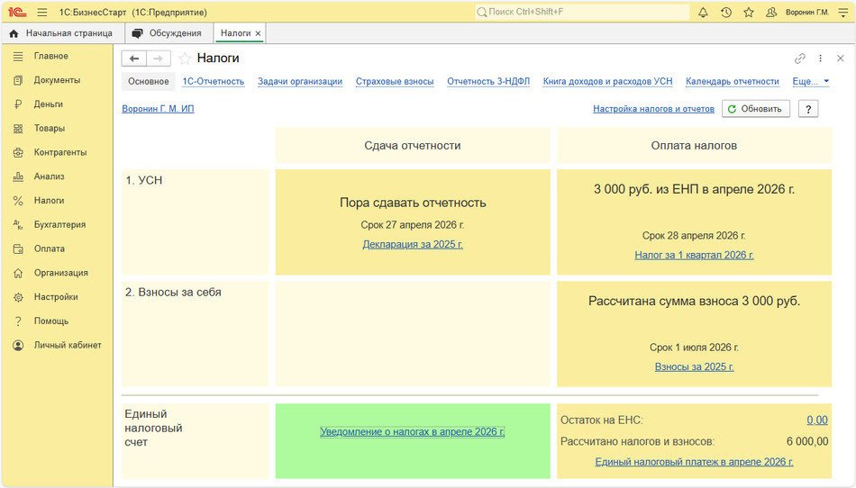Close the Налоги tab
Screen dimensions: 856x488
[x=259, y=34]
